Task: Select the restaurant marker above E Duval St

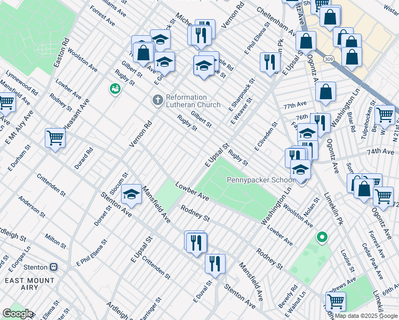Action: pos(215,265)
